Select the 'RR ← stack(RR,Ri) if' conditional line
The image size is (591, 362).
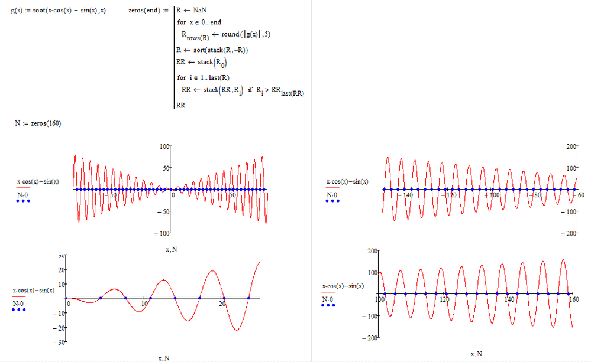[x=243, y=91]
